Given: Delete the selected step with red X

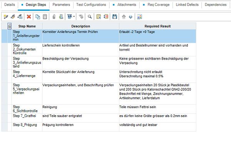Looking at the screenshot, I should tap(30, 17).
